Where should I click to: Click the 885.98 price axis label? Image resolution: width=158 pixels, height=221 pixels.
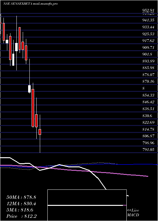pyautogui.click(x=148, y=68)
